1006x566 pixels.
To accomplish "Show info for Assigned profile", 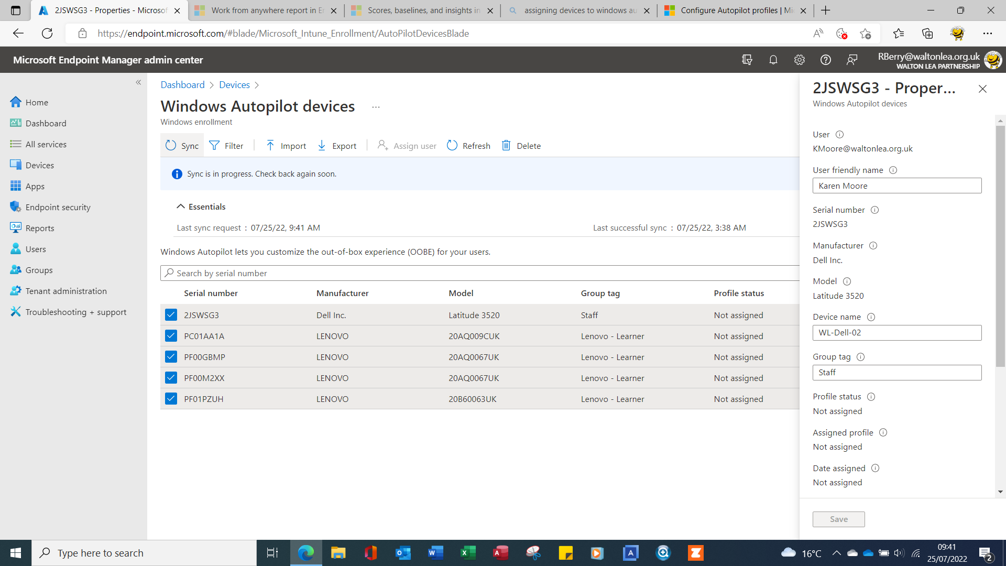I will coord(883,432).
